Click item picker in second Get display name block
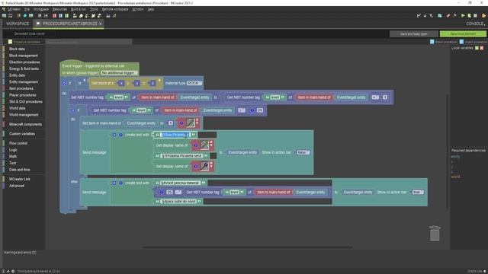The image size is (488, 274). [x=205, y=166]
